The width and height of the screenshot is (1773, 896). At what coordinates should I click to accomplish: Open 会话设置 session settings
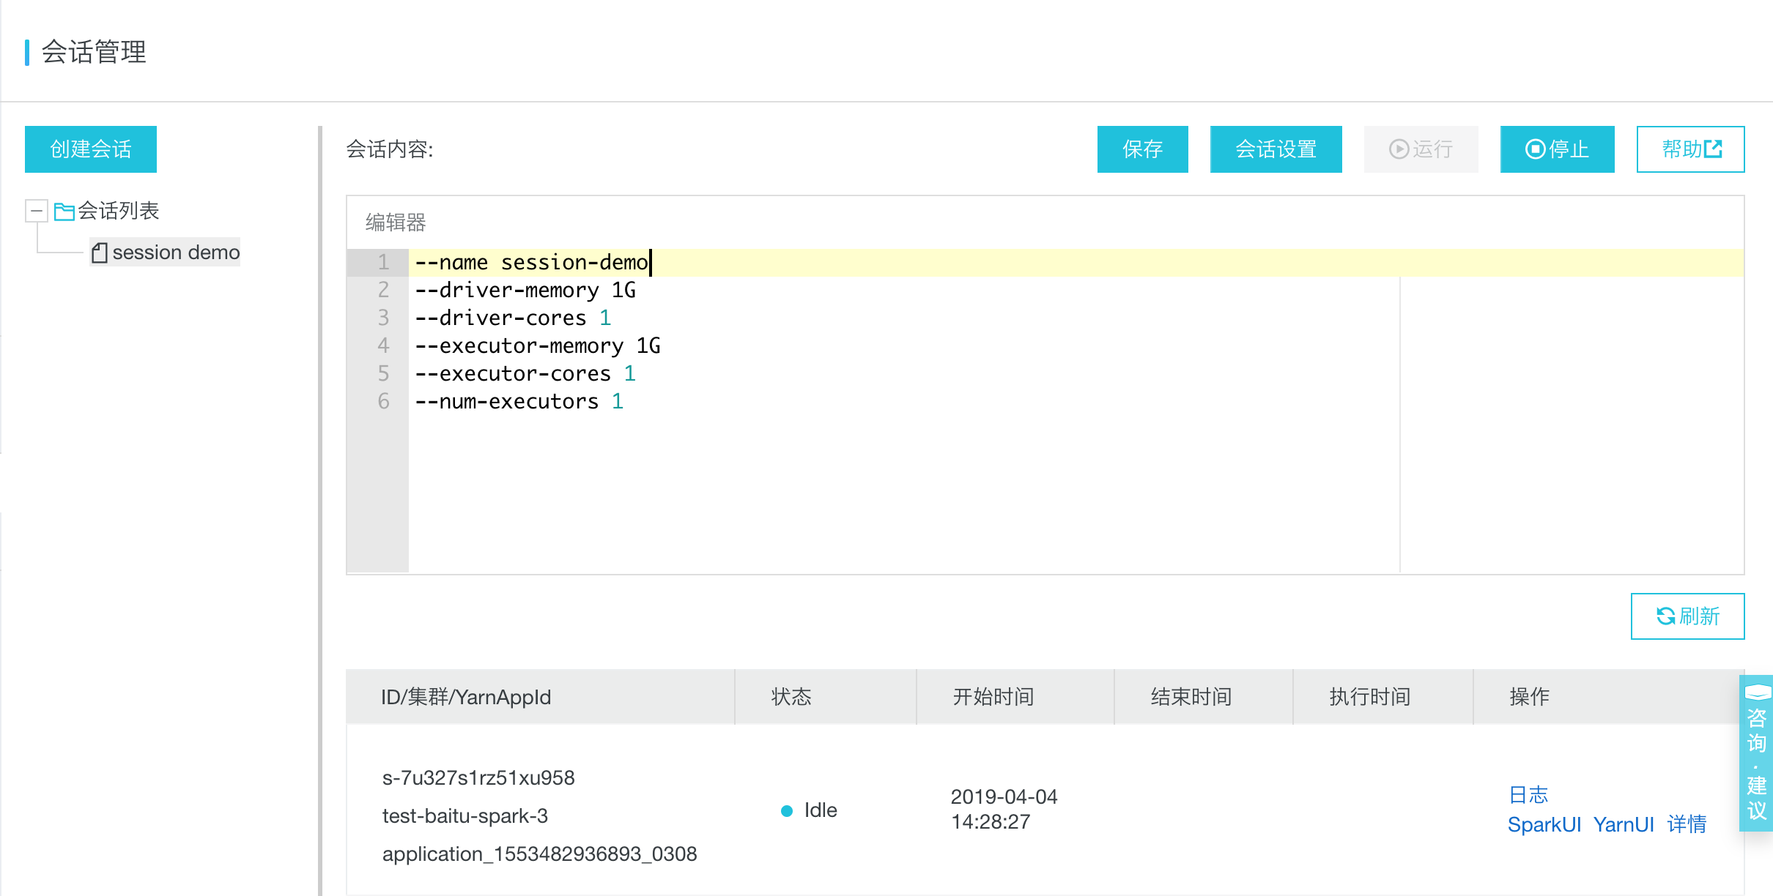tap(1276, 149)
